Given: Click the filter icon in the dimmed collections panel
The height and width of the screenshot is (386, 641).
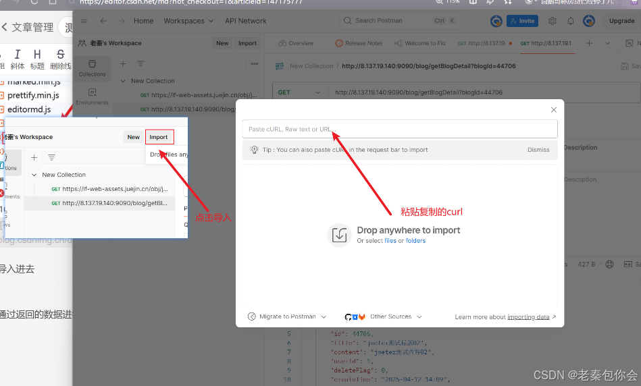Looking at the screenshot, I should click(140, 63).
